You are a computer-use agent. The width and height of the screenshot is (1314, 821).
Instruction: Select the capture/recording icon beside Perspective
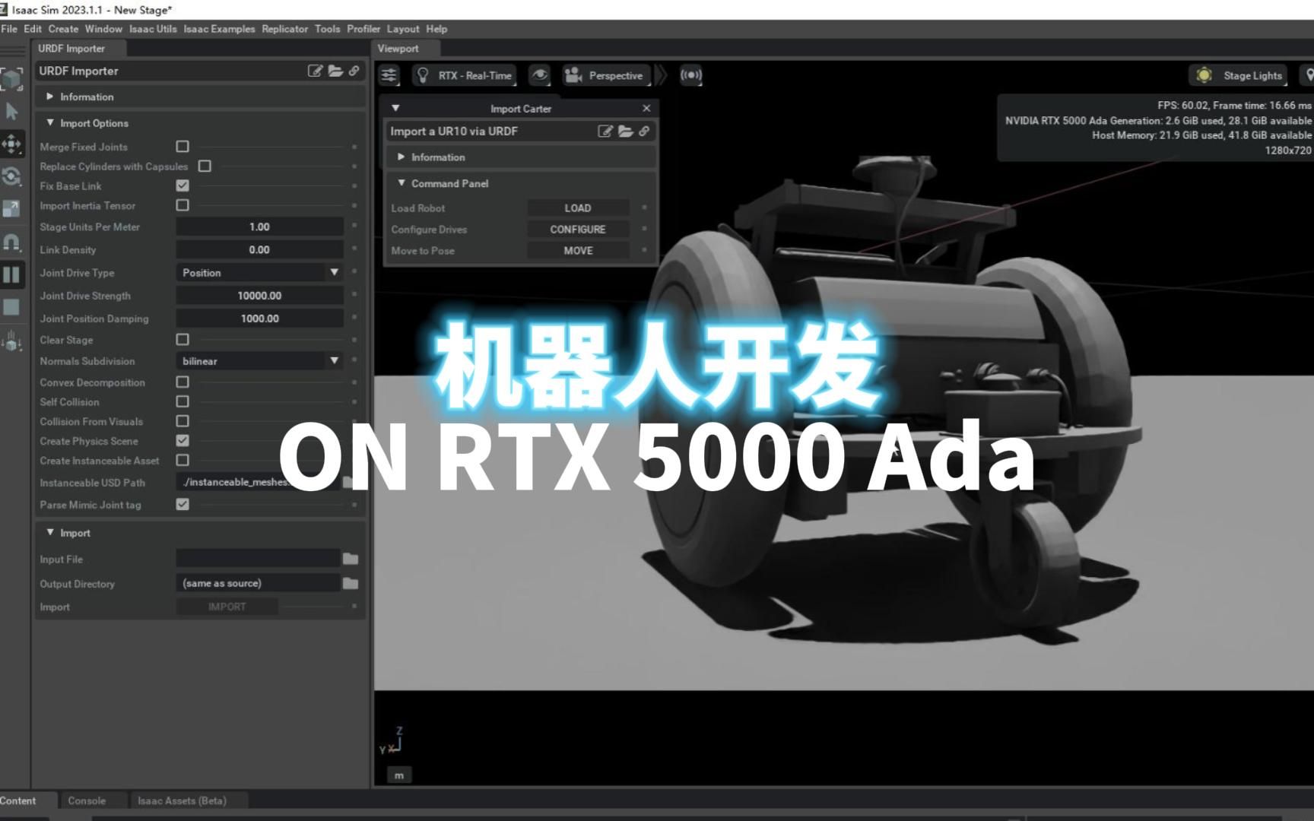tap(691, 75)
